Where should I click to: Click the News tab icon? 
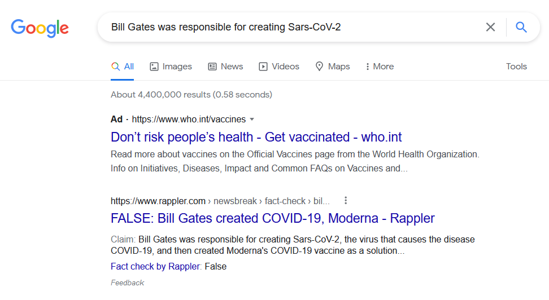click(212, 67)
